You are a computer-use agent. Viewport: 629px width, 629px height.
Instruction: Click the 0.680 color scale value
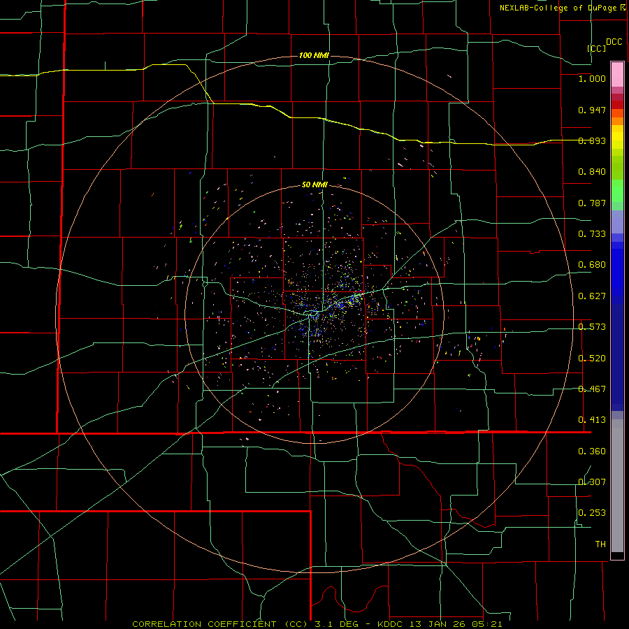pos(592,265)
